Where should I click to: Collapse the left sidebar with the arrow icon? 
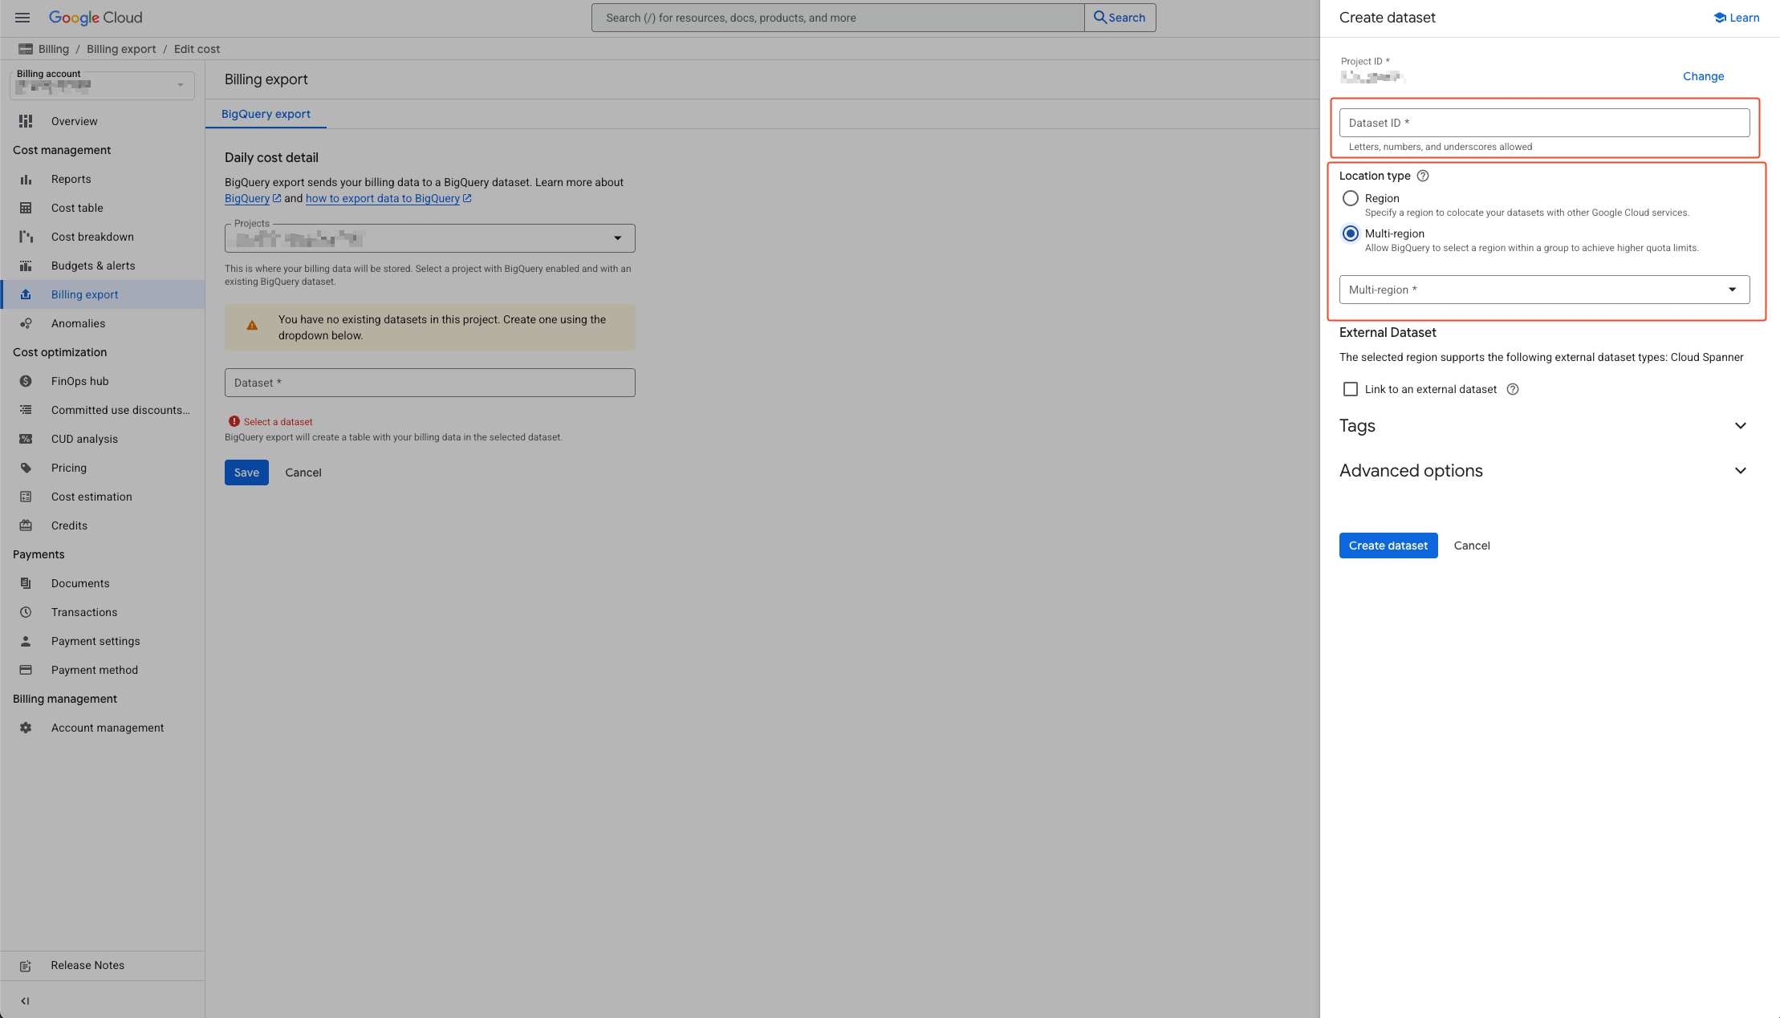click(25, 1001)
